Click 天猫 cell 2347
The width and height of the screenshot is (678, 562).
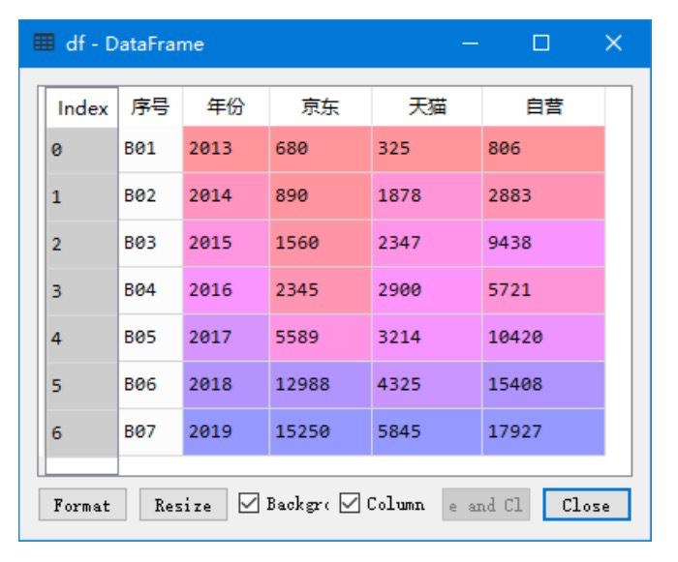tap(427, 243)
